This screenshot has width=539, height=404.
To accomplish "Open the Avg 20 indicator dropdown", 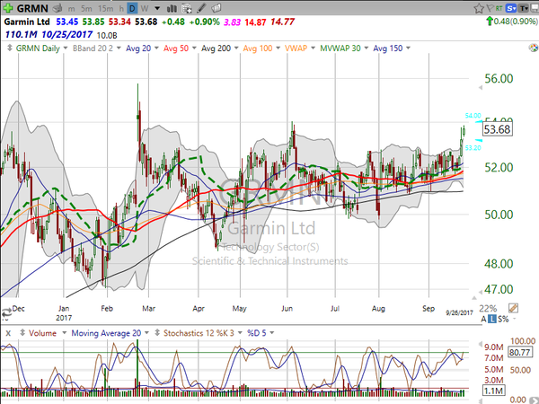I will (156, 48).
